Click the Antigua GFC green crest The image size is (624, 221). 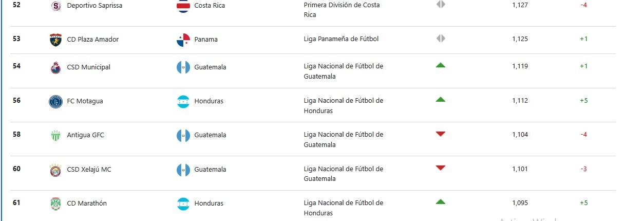click(55, 136)
